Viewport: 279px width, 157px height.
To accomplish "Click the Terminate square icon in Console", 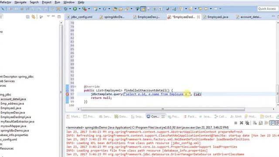I will tap(235, 123).
